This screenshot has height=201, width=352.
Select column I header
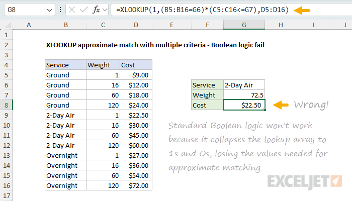click(x=313, y=25)
